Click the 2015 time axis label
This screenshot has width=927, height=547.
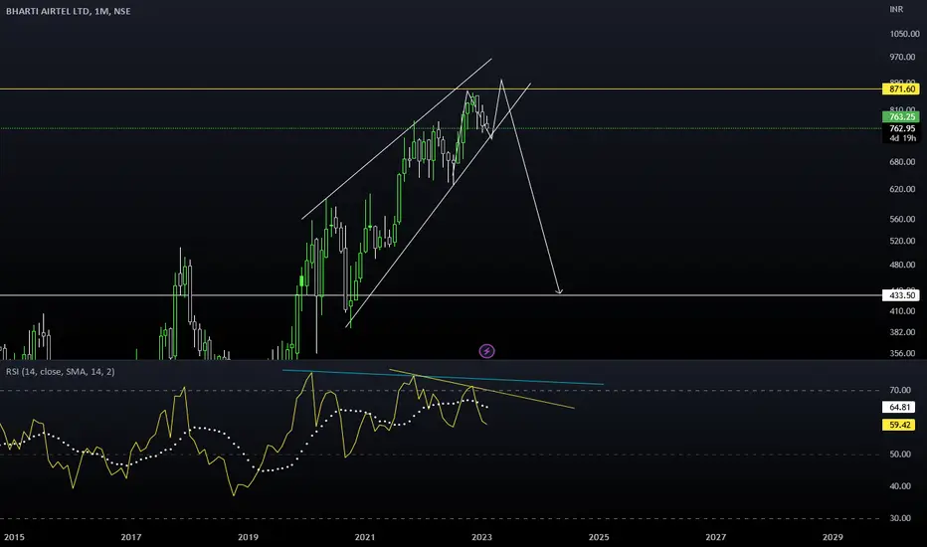(14, 537)
